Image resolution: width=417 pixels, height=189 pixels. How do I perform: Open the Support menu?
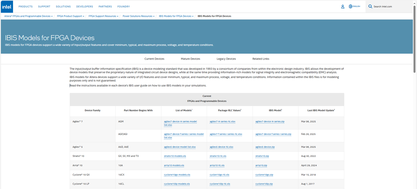(44, 6)
